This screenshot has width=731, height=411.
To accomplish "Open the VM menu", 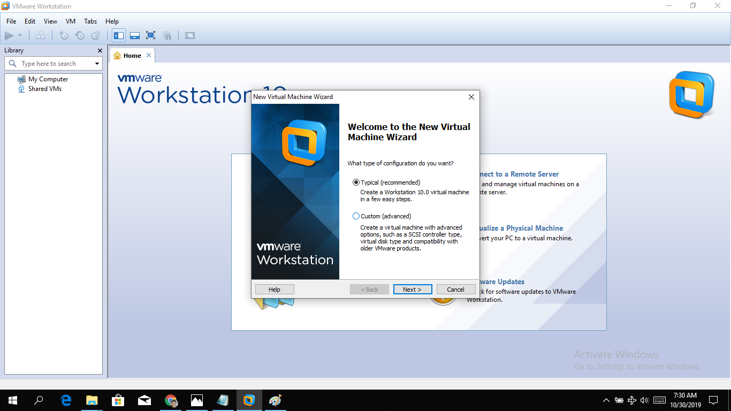I will point(71,21).
